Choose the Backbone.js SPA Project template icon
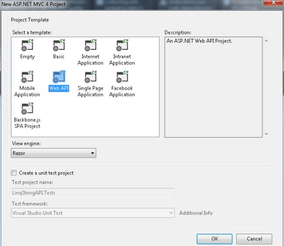The width and height of the screenshot is (284, 246). click(x=28, y=108)
